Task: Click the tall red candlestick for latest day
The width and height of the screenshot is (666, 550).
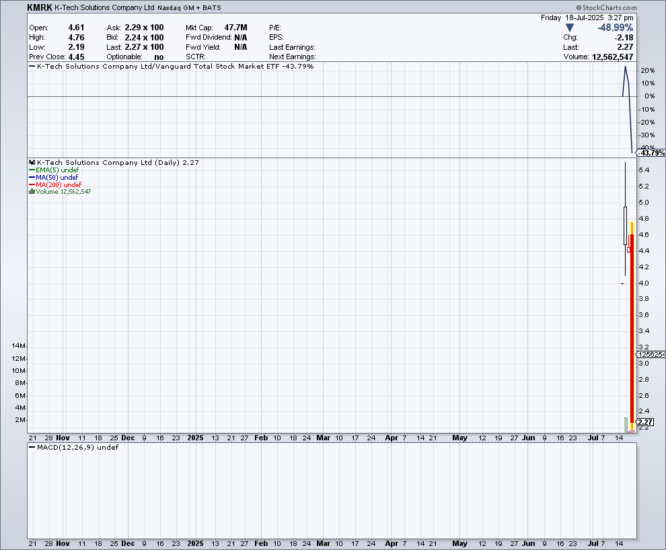Action: point(632,327)
